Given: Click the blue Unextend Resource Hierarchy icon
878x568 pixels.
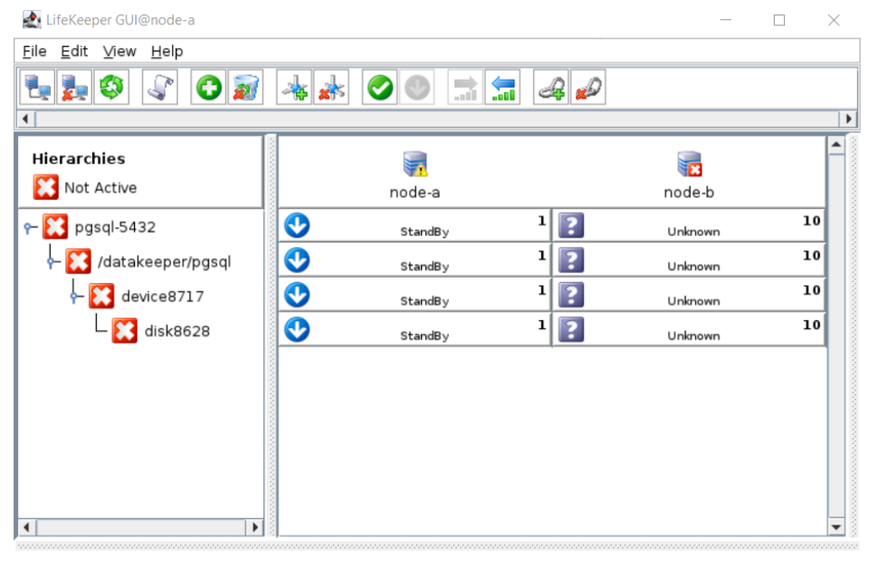Looking at the screenshot, I should pos(502,88).
